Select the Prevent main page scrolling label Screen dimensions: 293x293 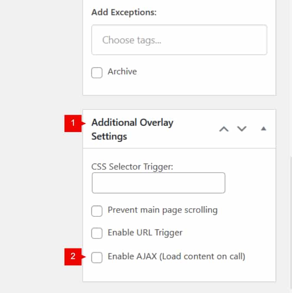click(162, 210)
